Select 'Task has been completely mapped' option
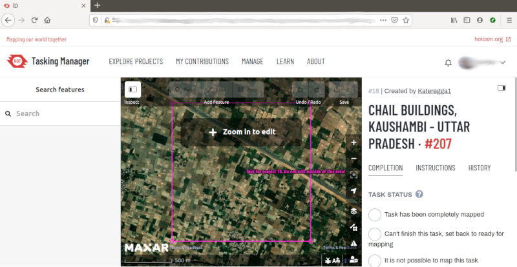Screen dimensions: 517x267 [x=375, y=215]
